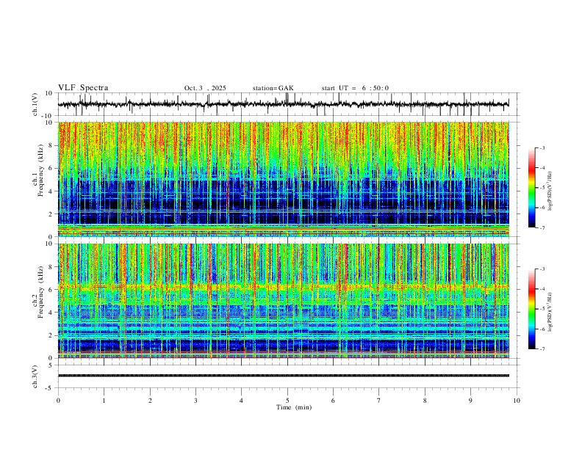Click the ch.1 'Frequency (kHz)' axis label
The width and height of the screenshot is (582, 449).
point(40,170)
